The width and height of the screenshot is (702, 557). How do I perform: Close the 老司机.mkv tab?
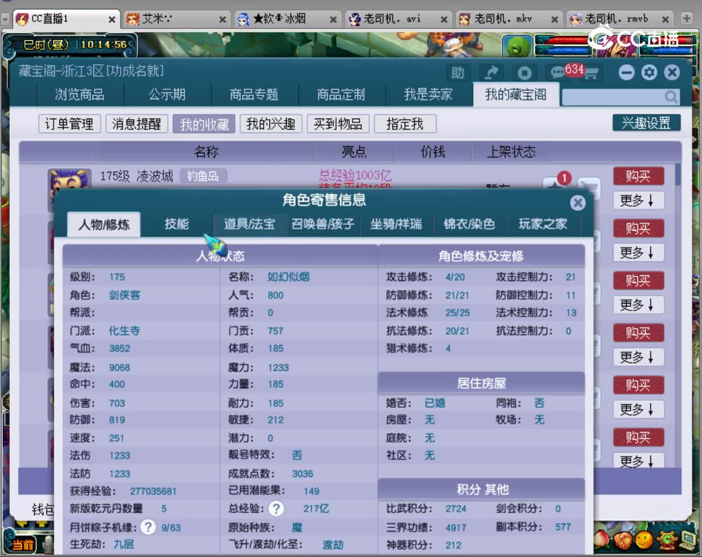coord(554,20)
